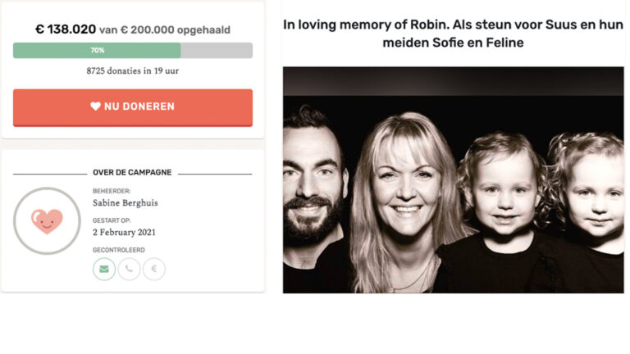This screenshot has height=354, width=630.
Task: Click the heart icon on the donate button
Action: (95, 107)
